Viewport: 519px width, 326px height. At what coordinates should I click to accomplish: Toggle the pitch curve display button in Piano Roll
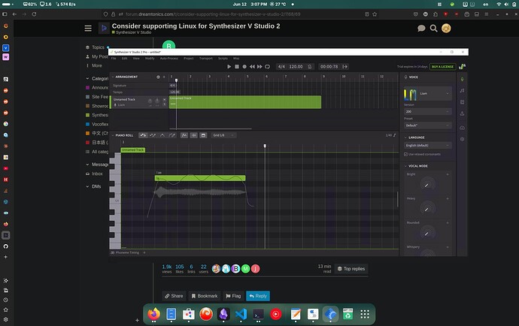(184, 135)
